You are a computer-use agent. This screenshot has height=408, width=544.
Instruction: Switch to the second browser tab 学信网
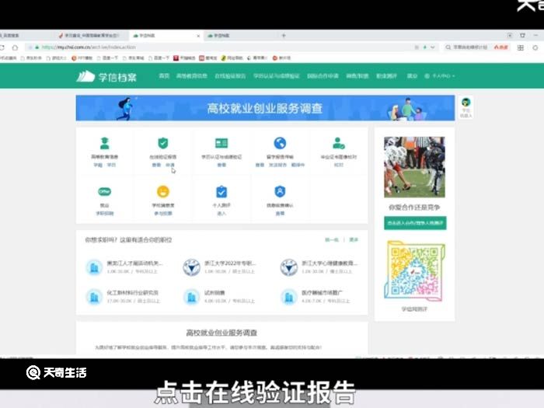92,36
